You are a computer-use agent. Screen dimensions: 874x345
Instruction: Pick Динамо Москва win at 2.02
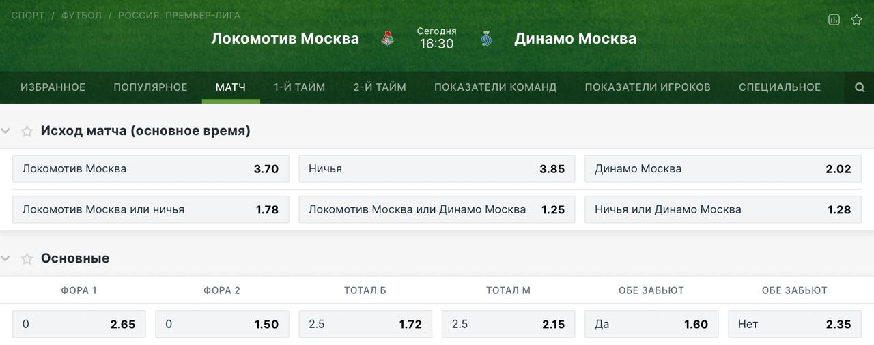pos(722,169)
